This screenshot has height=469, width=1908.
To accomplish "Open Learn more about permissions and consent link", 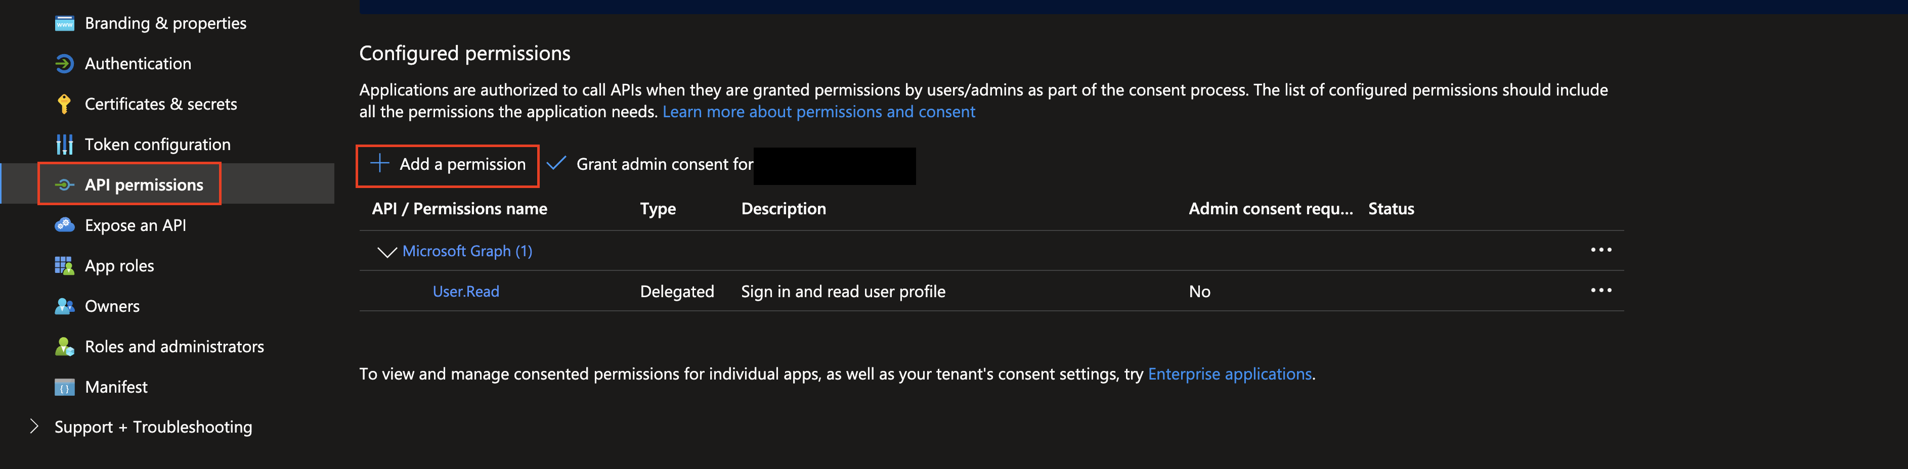I will [818, 112].
